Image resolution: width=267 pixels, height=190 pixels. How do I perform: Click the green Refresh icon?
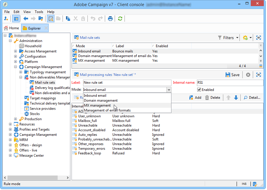pyautogui.click(x=120, y=19)
